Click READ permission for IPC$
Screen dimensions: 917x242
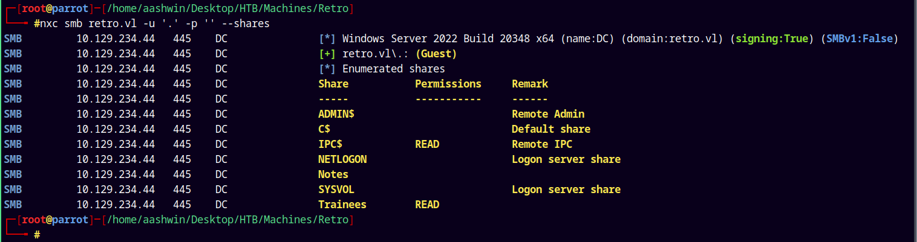tap(427, 144)
